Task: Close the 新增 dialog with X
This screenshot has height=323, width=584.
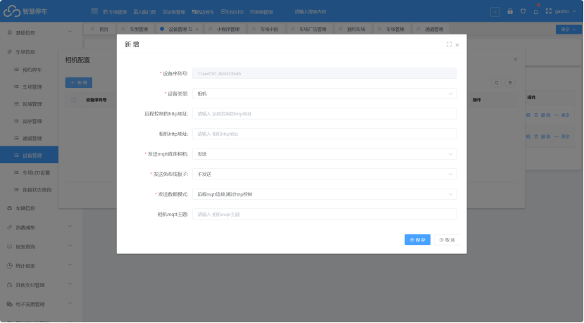Action: coord(457,45)
